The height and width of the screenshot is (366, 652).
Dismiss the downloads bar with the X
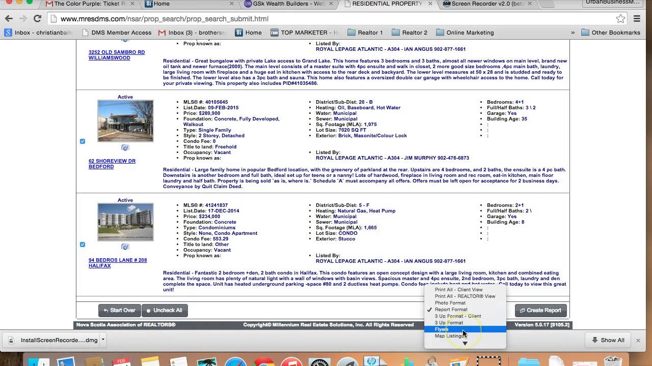pos(638,340)
